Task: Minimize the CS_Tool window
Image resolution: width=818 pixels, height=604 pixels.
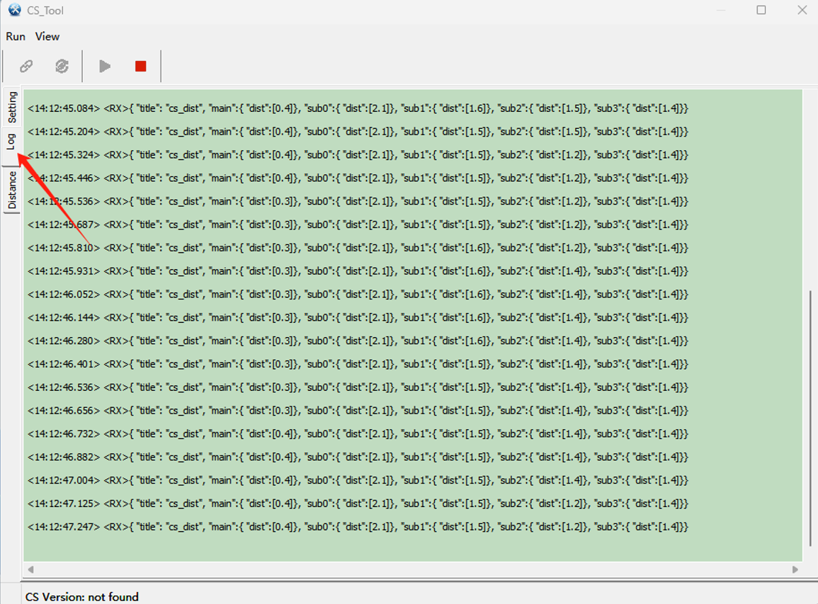Action: (720, 10)
